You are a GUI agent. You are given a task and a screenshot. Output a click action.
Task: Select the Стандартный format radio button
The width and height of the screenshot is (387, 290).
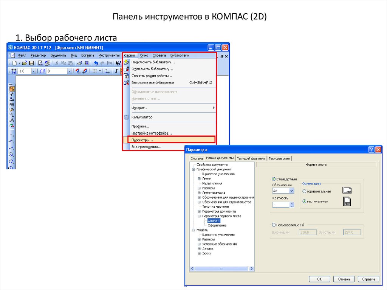point(274,179)
